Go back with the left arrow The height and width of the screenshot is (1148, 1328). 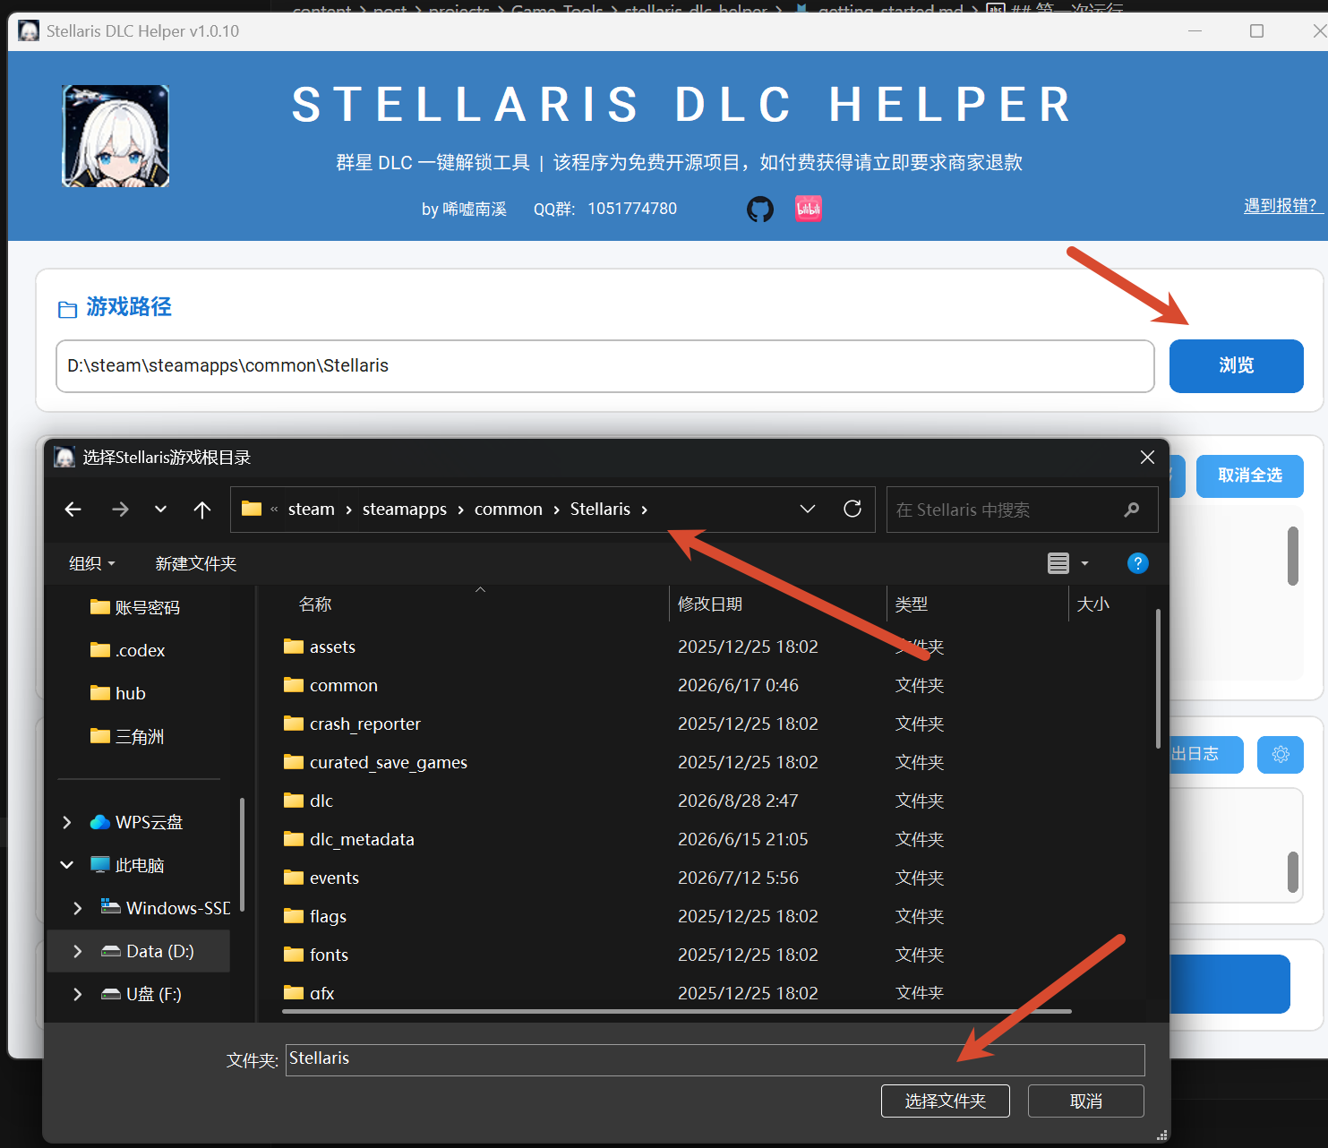click(73, 510)
